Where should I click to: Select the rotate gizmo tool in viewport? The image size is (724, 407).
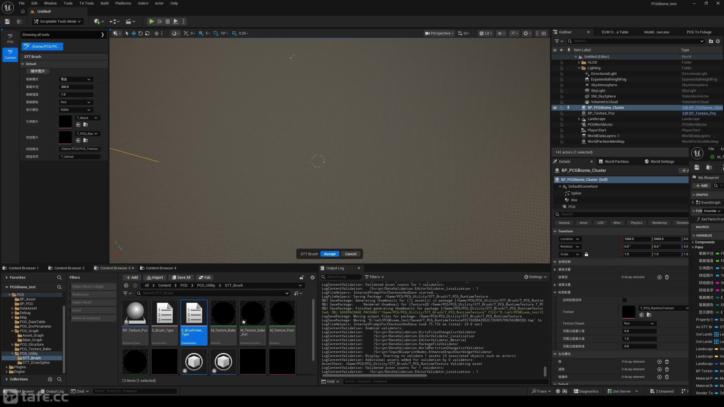141,33
